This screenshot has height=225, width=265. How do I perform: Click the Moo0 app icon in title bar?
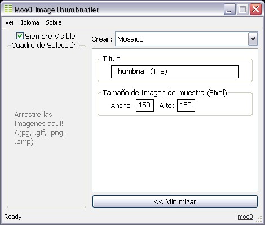8,9
